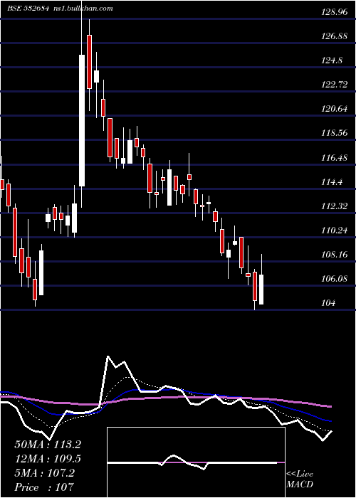The height and width of the screenshot is (498, 356).
Task: Click the 128.96 price axis label
Action: point(335,12)
